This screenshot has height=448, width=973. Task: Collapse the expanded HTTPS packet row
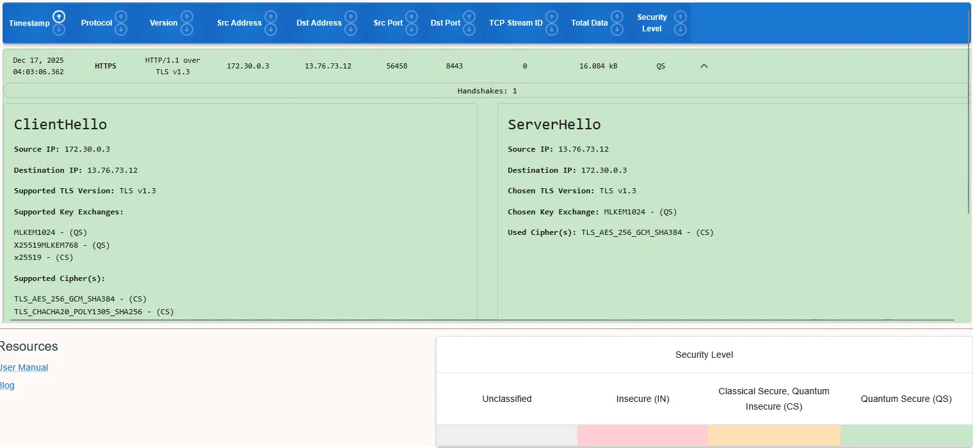tap(704, 65)
